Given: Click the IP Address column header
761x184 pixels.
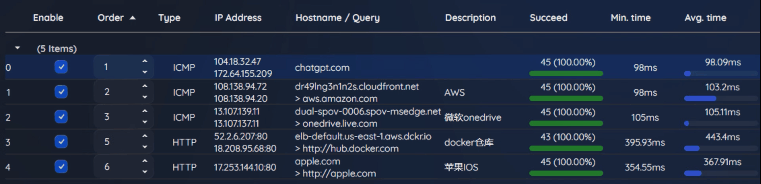Looking at the screenshot, I should [x=238, y=18].
